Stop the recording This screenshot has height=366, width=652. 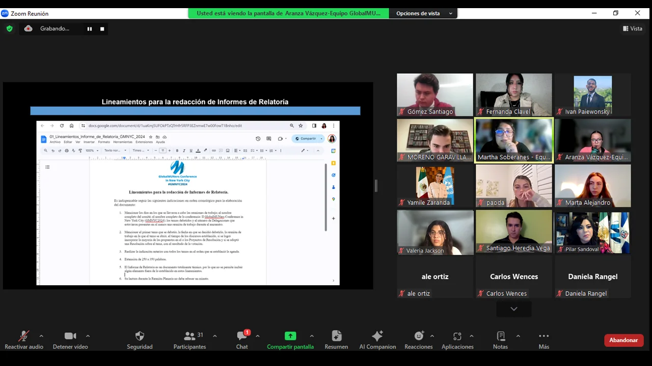pyautogui.click(x=102, y=29)
